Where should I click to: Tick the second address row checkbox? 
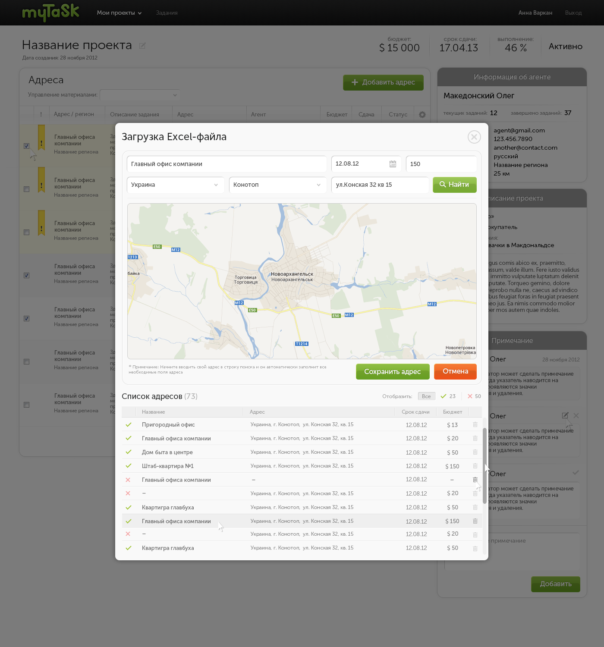27,189
